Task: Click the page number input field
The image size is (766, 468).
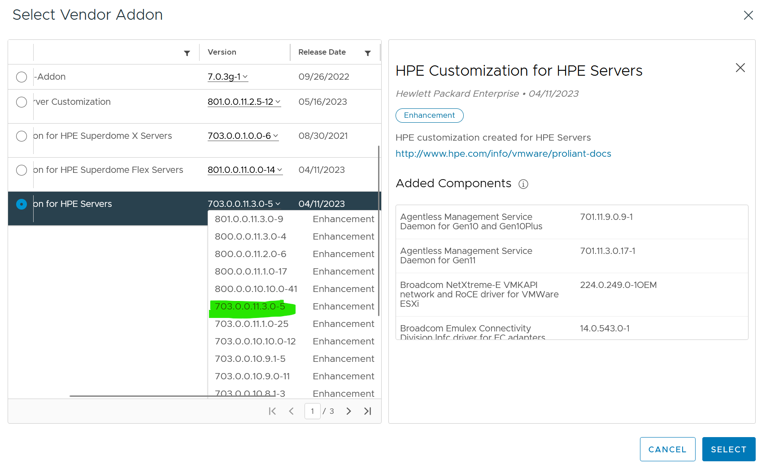Action: pyautogui.click(x=312, y=411)
